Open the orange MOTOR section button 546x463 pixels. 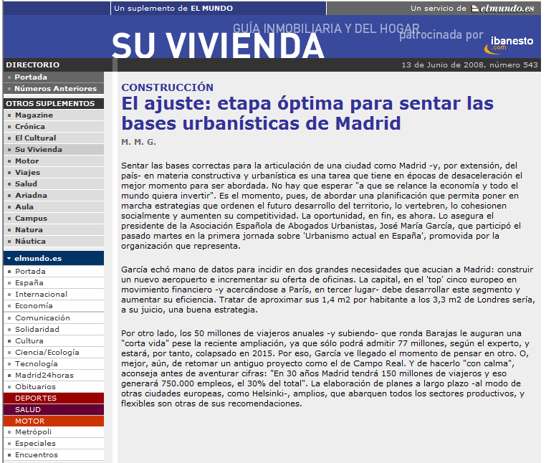point(30,421)
